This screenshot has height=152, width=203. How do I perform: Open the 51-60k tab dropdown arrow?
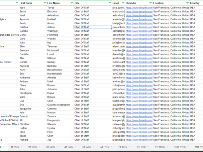94,147
